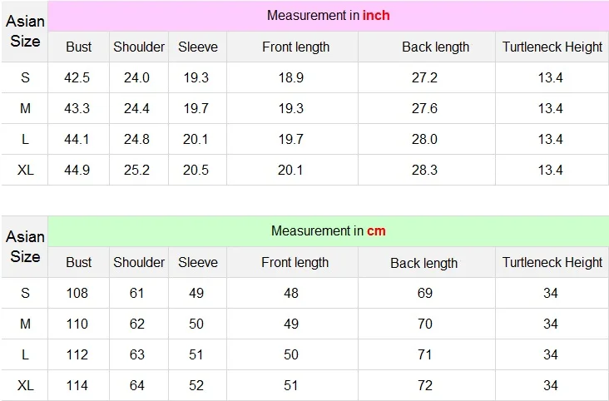Click back length value 72 for XL
609x401 pixels.
click(425, 385)
